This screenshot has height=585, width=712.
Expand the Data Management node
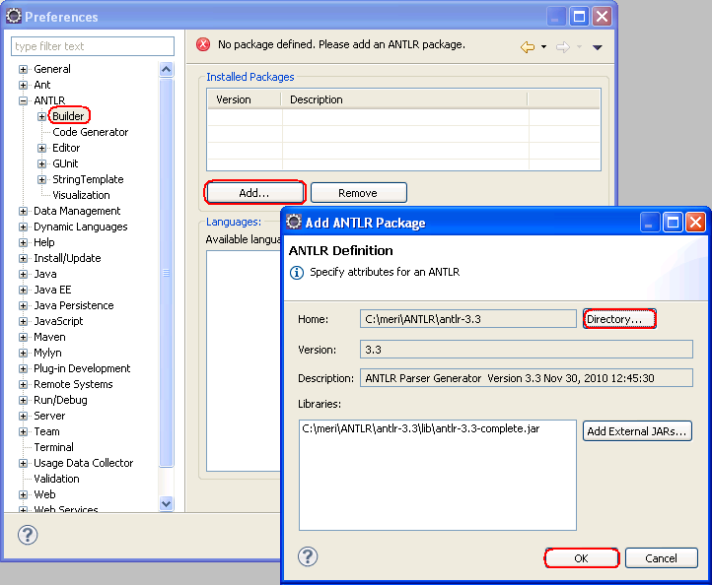(x=23, y=212)
